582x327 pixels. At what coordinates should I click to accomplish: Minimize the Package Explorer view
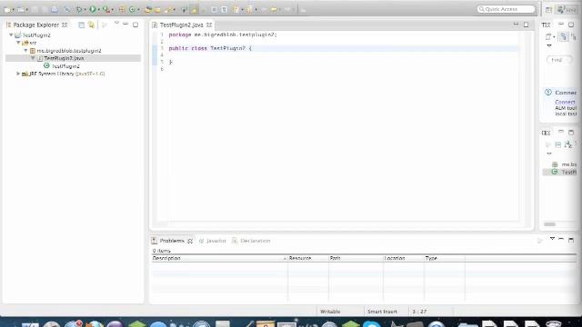tap(125, 25)
